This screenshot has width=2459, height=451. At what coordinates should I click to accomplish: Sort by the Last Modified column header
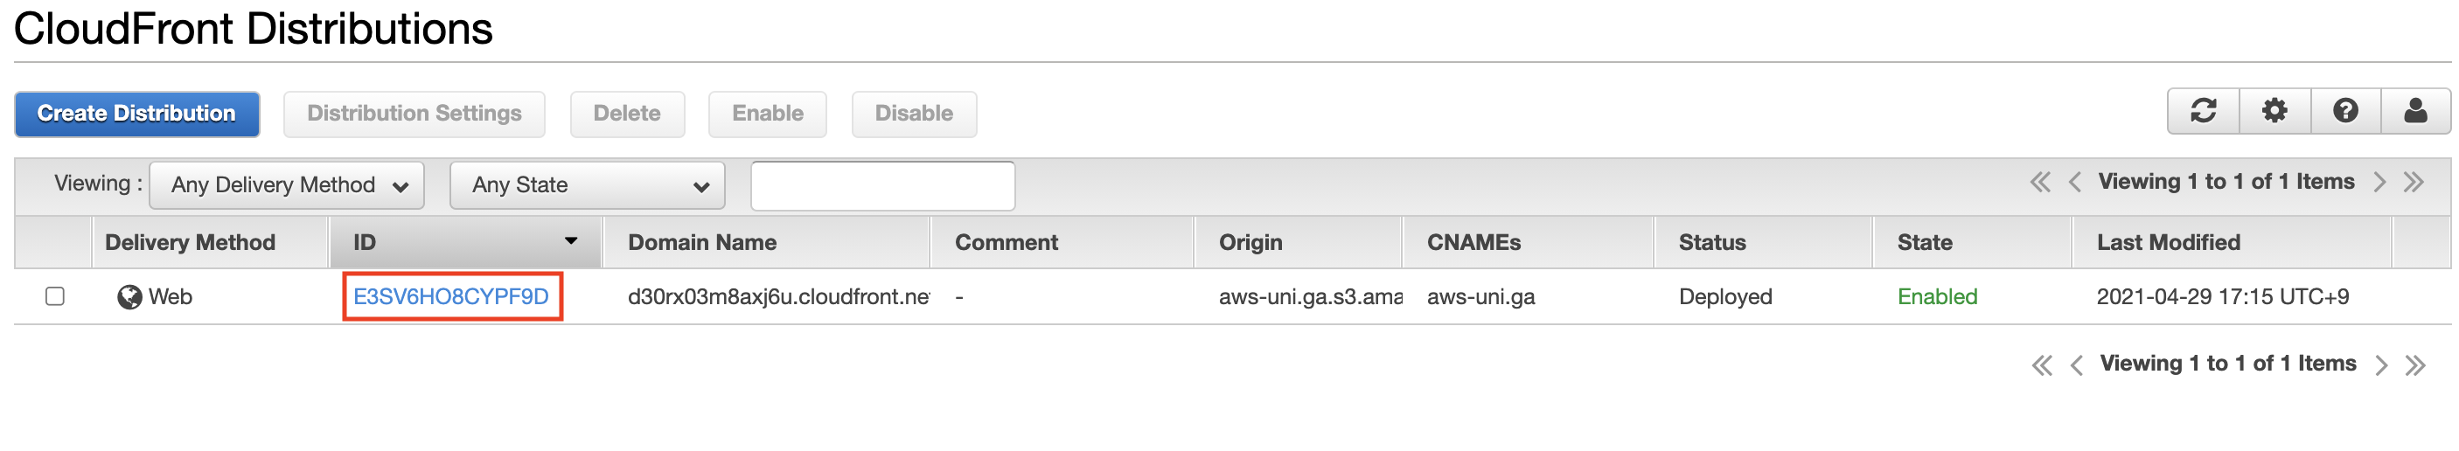[2168, 242]
